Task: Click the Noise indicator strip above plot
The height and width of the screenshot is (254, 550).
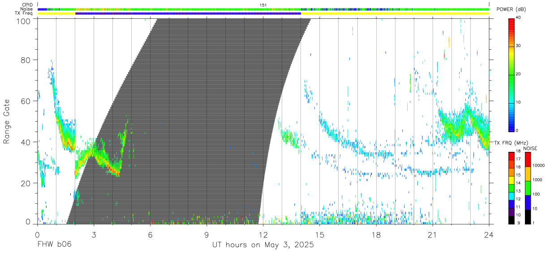Action: 263,9
